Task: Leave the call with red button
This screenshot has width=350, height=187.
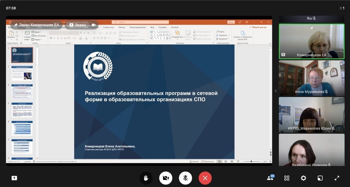Action: point(205,178)
